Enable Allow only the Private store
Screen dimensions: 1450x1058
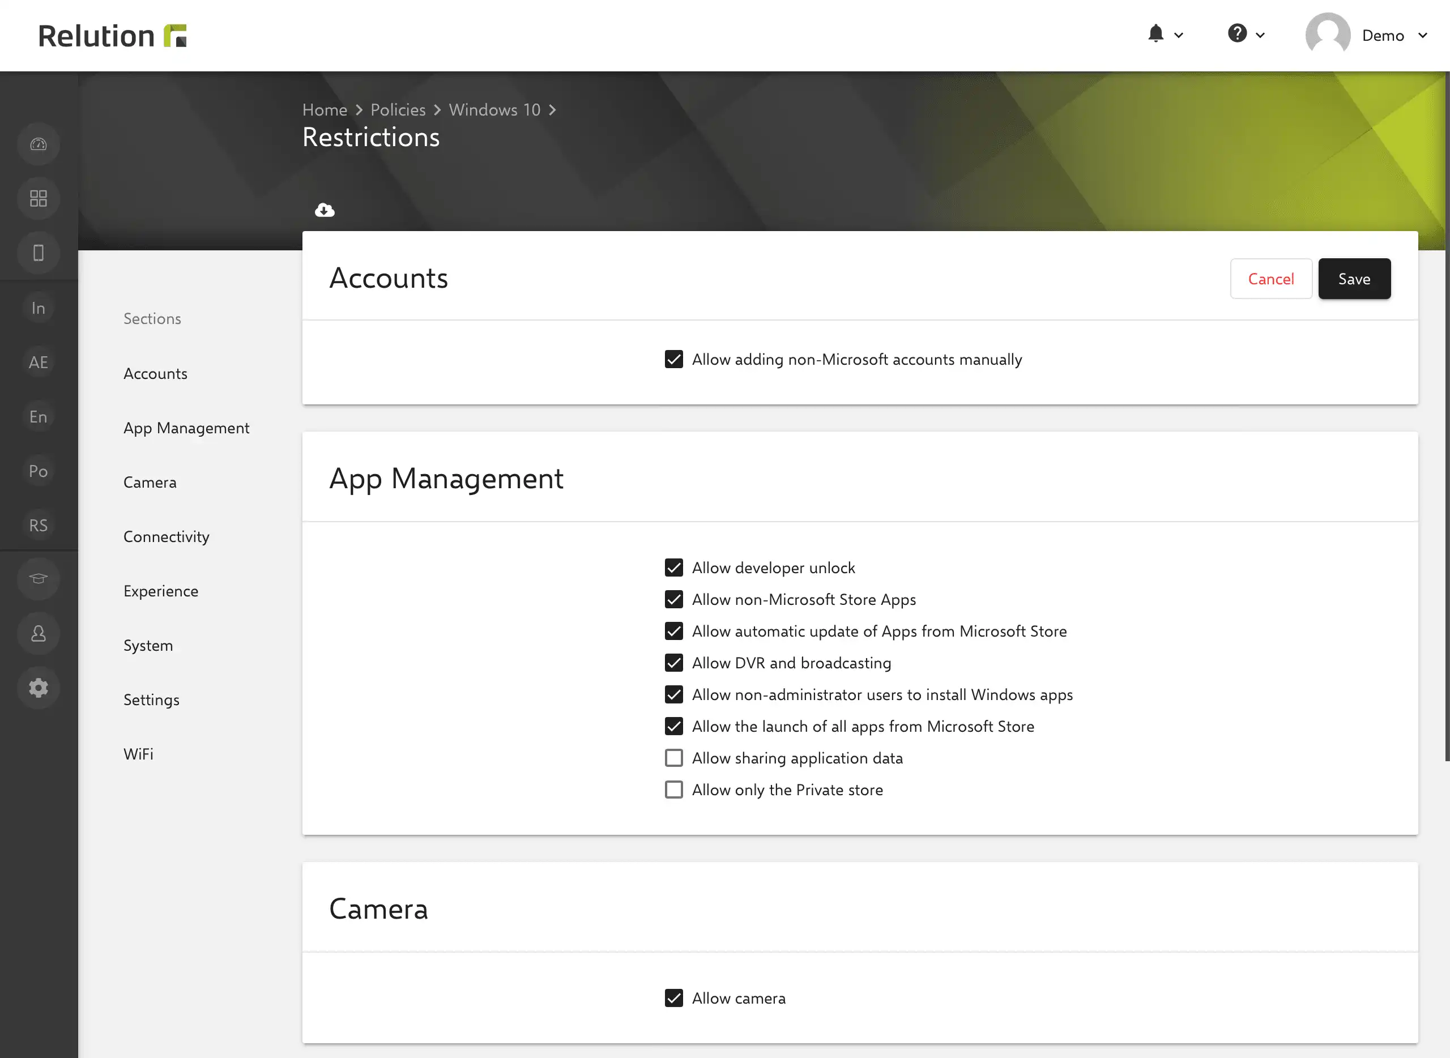click(x=674, y=790)
